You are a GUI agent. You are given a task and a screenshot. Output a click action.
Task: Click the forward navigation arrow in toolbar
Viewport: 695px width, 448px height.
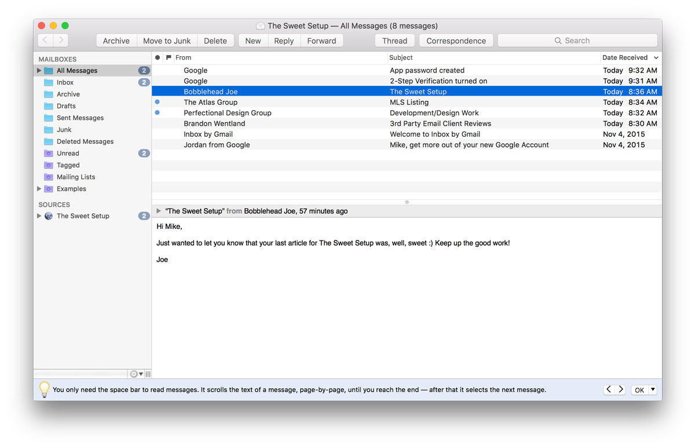click(x=61, y=41)
